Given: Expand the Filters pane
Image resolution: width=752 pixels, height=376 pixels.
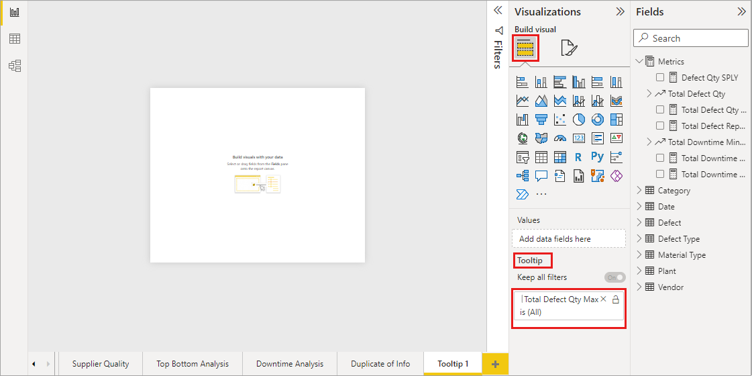Looking at the screenshot, I should tap(498, 11).
